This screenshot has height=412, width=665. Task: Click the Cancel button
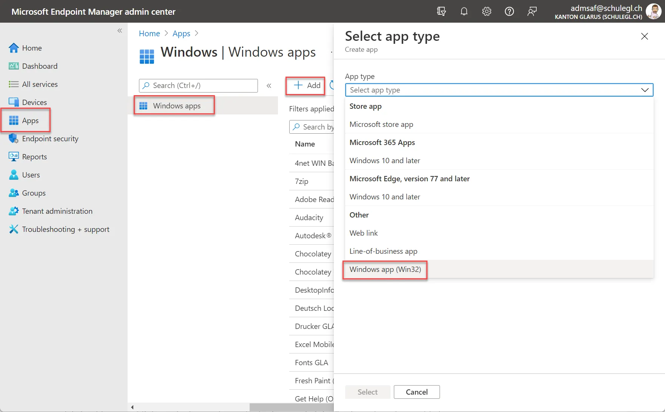417,392
